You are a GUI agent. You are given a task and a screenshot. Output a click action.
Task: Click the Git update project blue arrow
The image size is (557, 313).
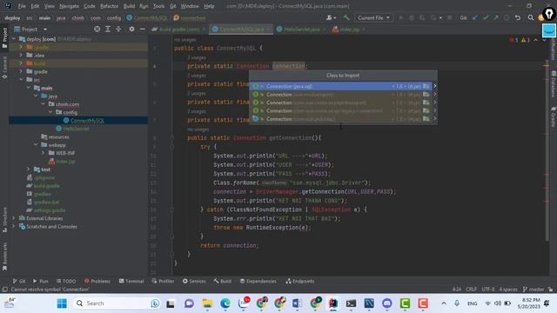point(475,17)
